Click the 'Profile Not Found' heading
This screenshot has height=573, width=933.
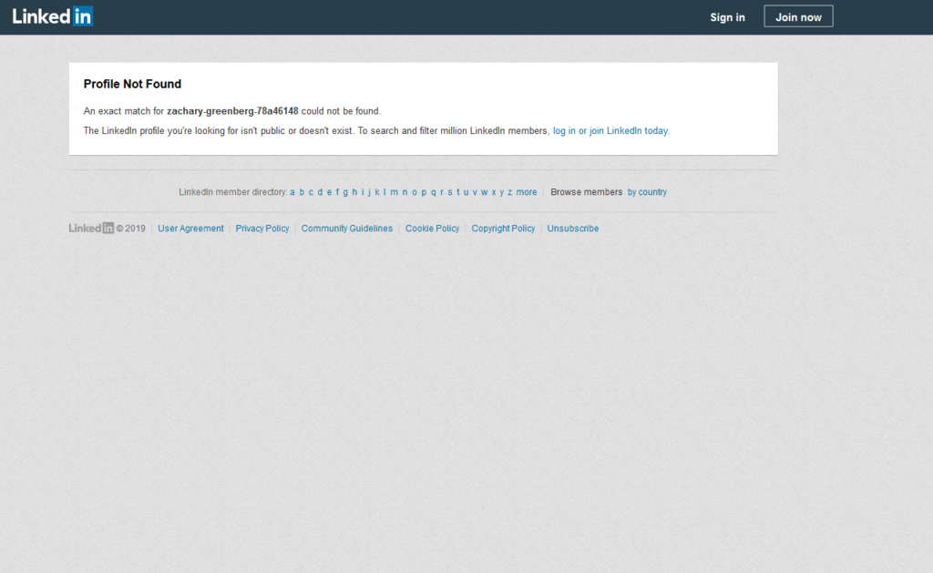pos(132,84)
